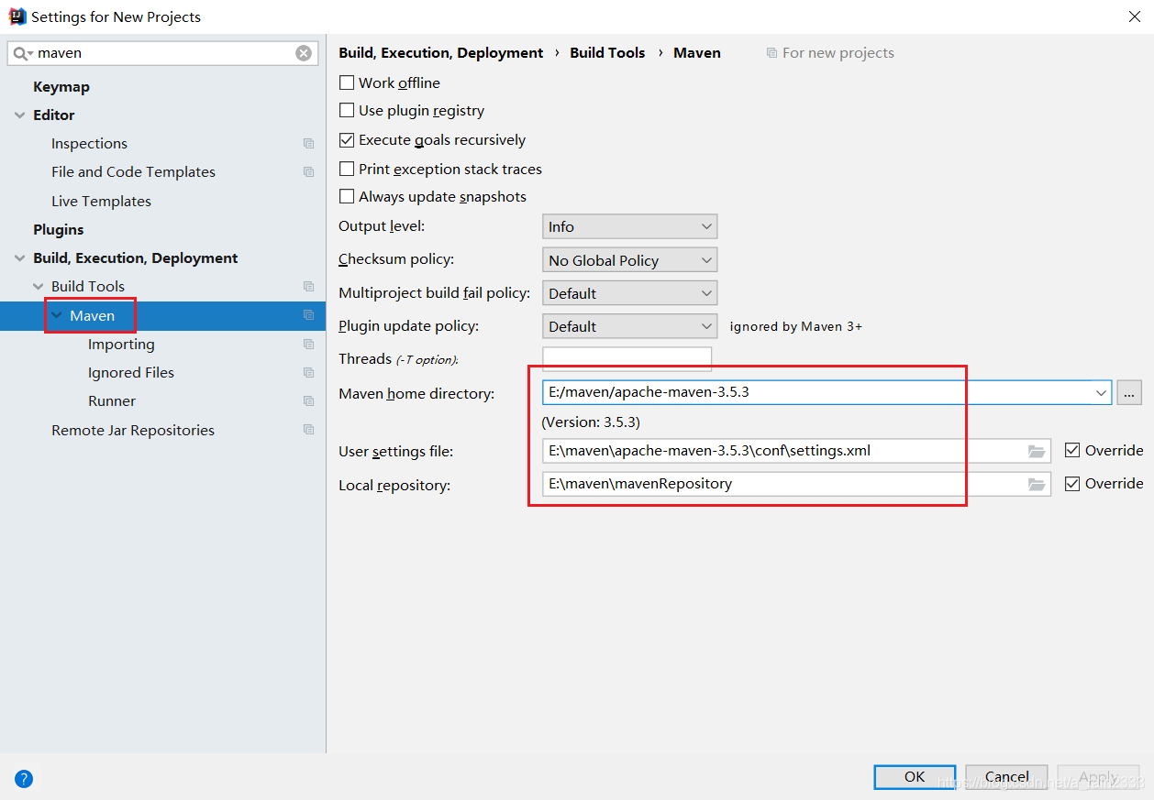
Task: Collapse the Maven tree node arrow
Action: click(x=57, y=315)
